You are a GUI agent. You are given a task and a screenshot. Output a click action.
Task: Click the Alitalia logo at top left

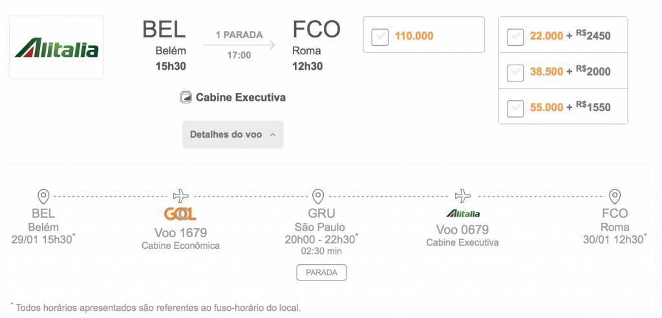[56, 48]
